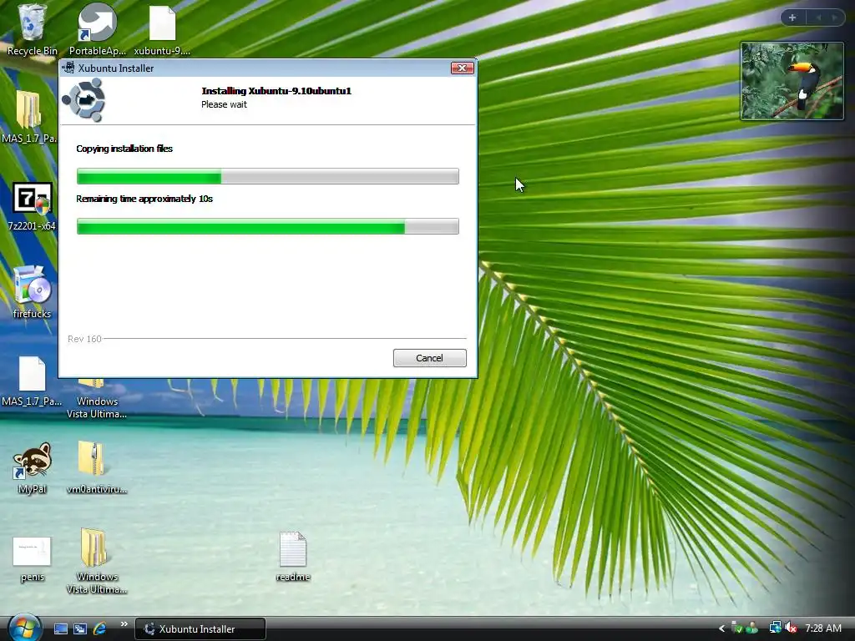
Task: Click the remaining time progress bar
Action: tap(268, 226)
